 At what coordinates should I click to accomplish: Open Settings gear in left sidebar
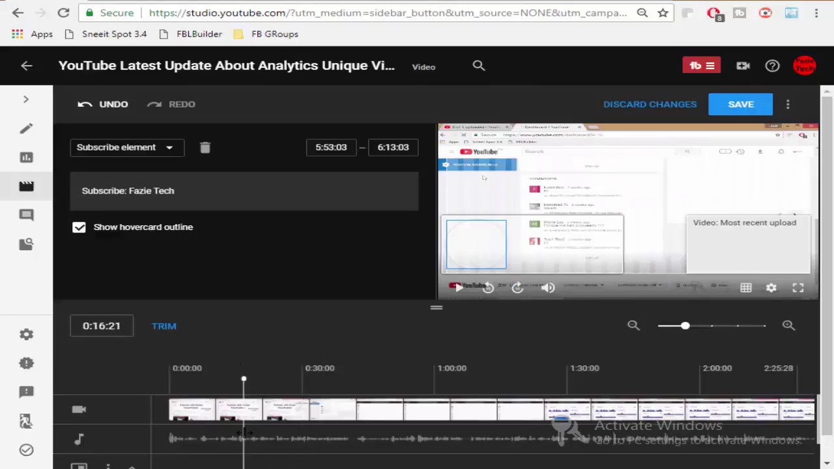(x=26, y=334)
